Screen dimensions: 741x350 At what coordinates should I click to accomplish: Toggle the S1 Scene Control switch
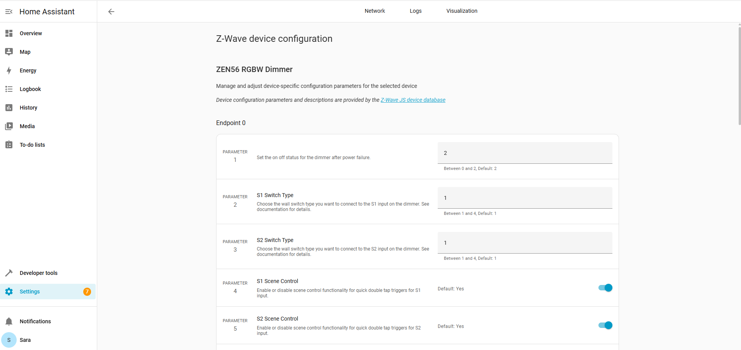[x=605, y=288]
